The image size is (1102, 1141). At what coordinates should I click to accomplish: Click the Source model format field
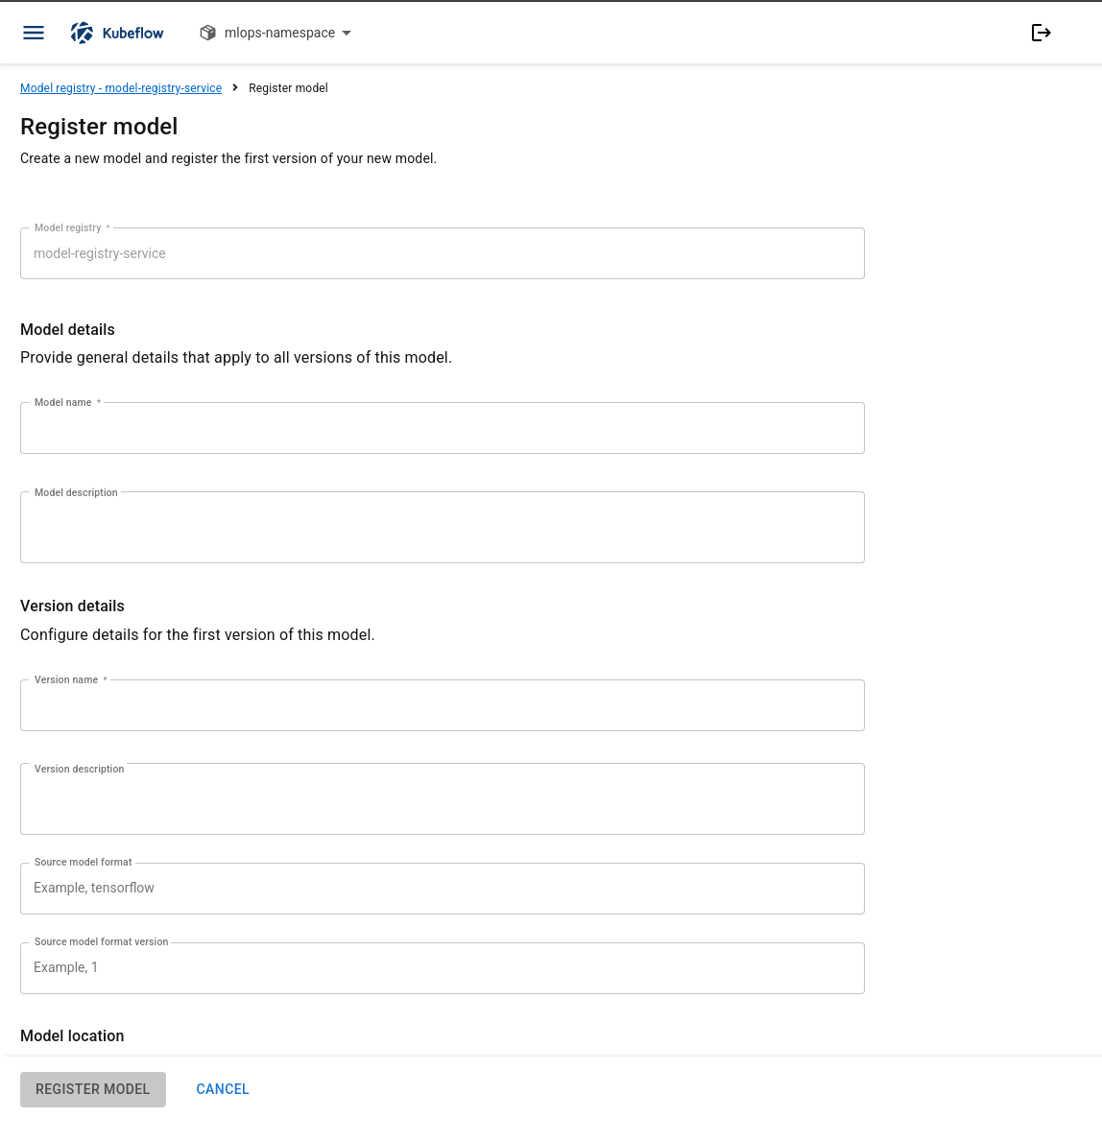[x=443, y=889]
